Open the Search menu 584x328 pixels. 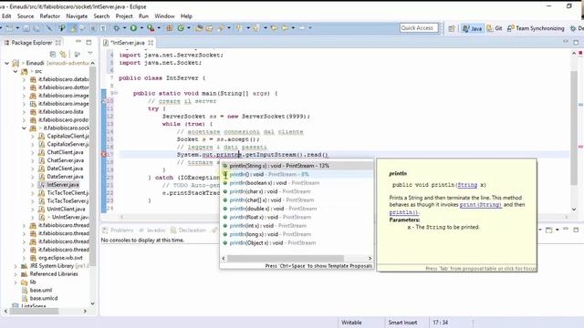(101, 16)
